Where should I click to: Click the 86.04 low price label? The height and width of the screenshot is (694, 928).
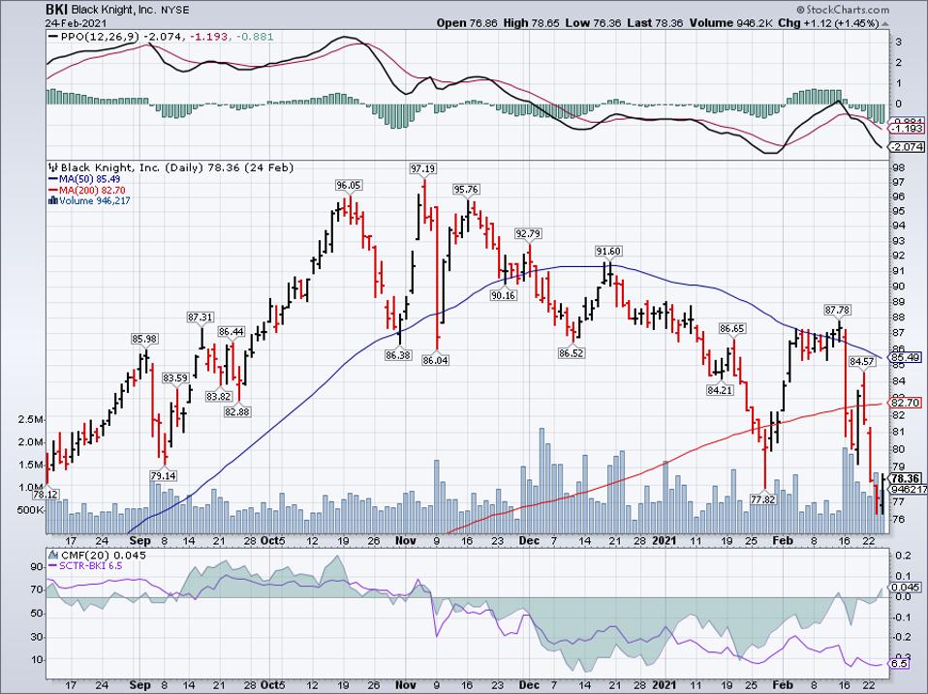point(436,360)
